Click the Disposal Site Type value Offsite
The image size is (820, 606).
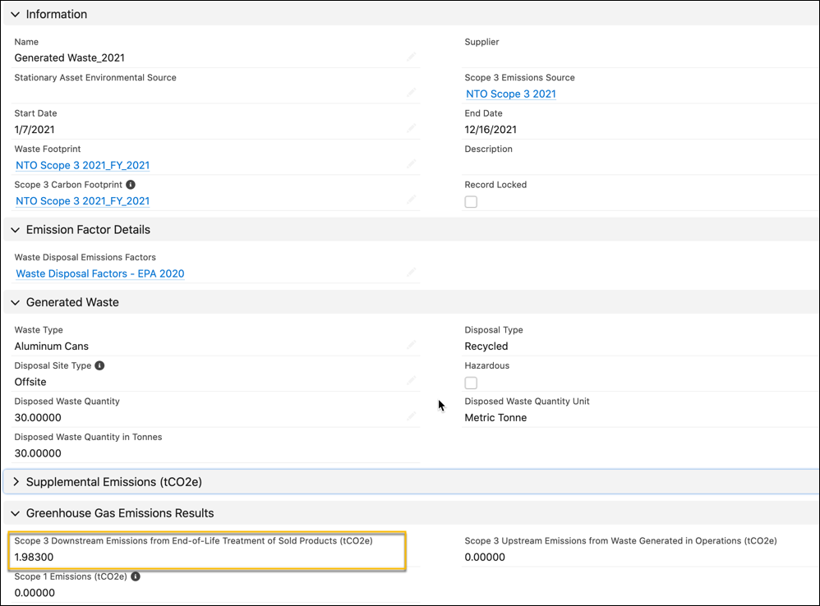coord(30,382)
